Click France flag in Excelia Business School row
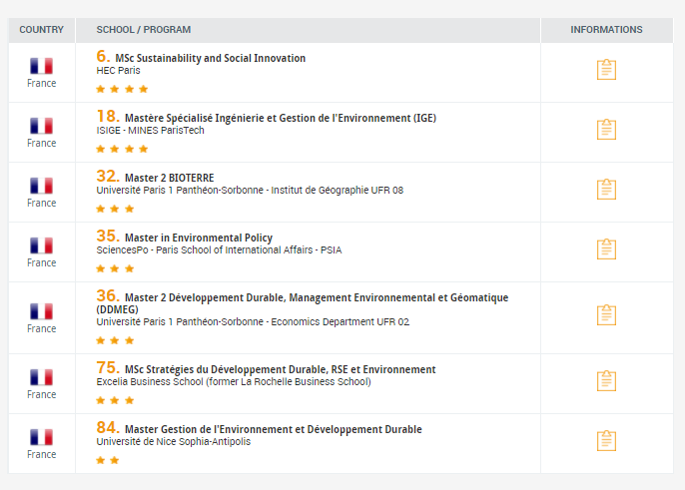The height and width of the screenshot is (490, 685). click(x=42, y=377)
